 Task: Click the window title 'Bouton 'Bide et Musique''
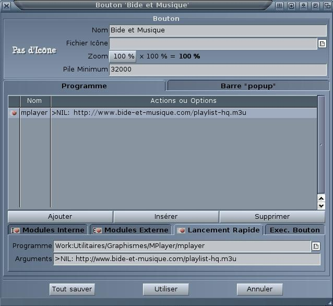142,5
